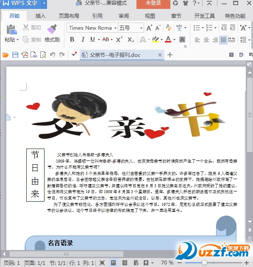Justify text alignment
This screenshot has width=253, height=267.
click(x=223, y=40)
